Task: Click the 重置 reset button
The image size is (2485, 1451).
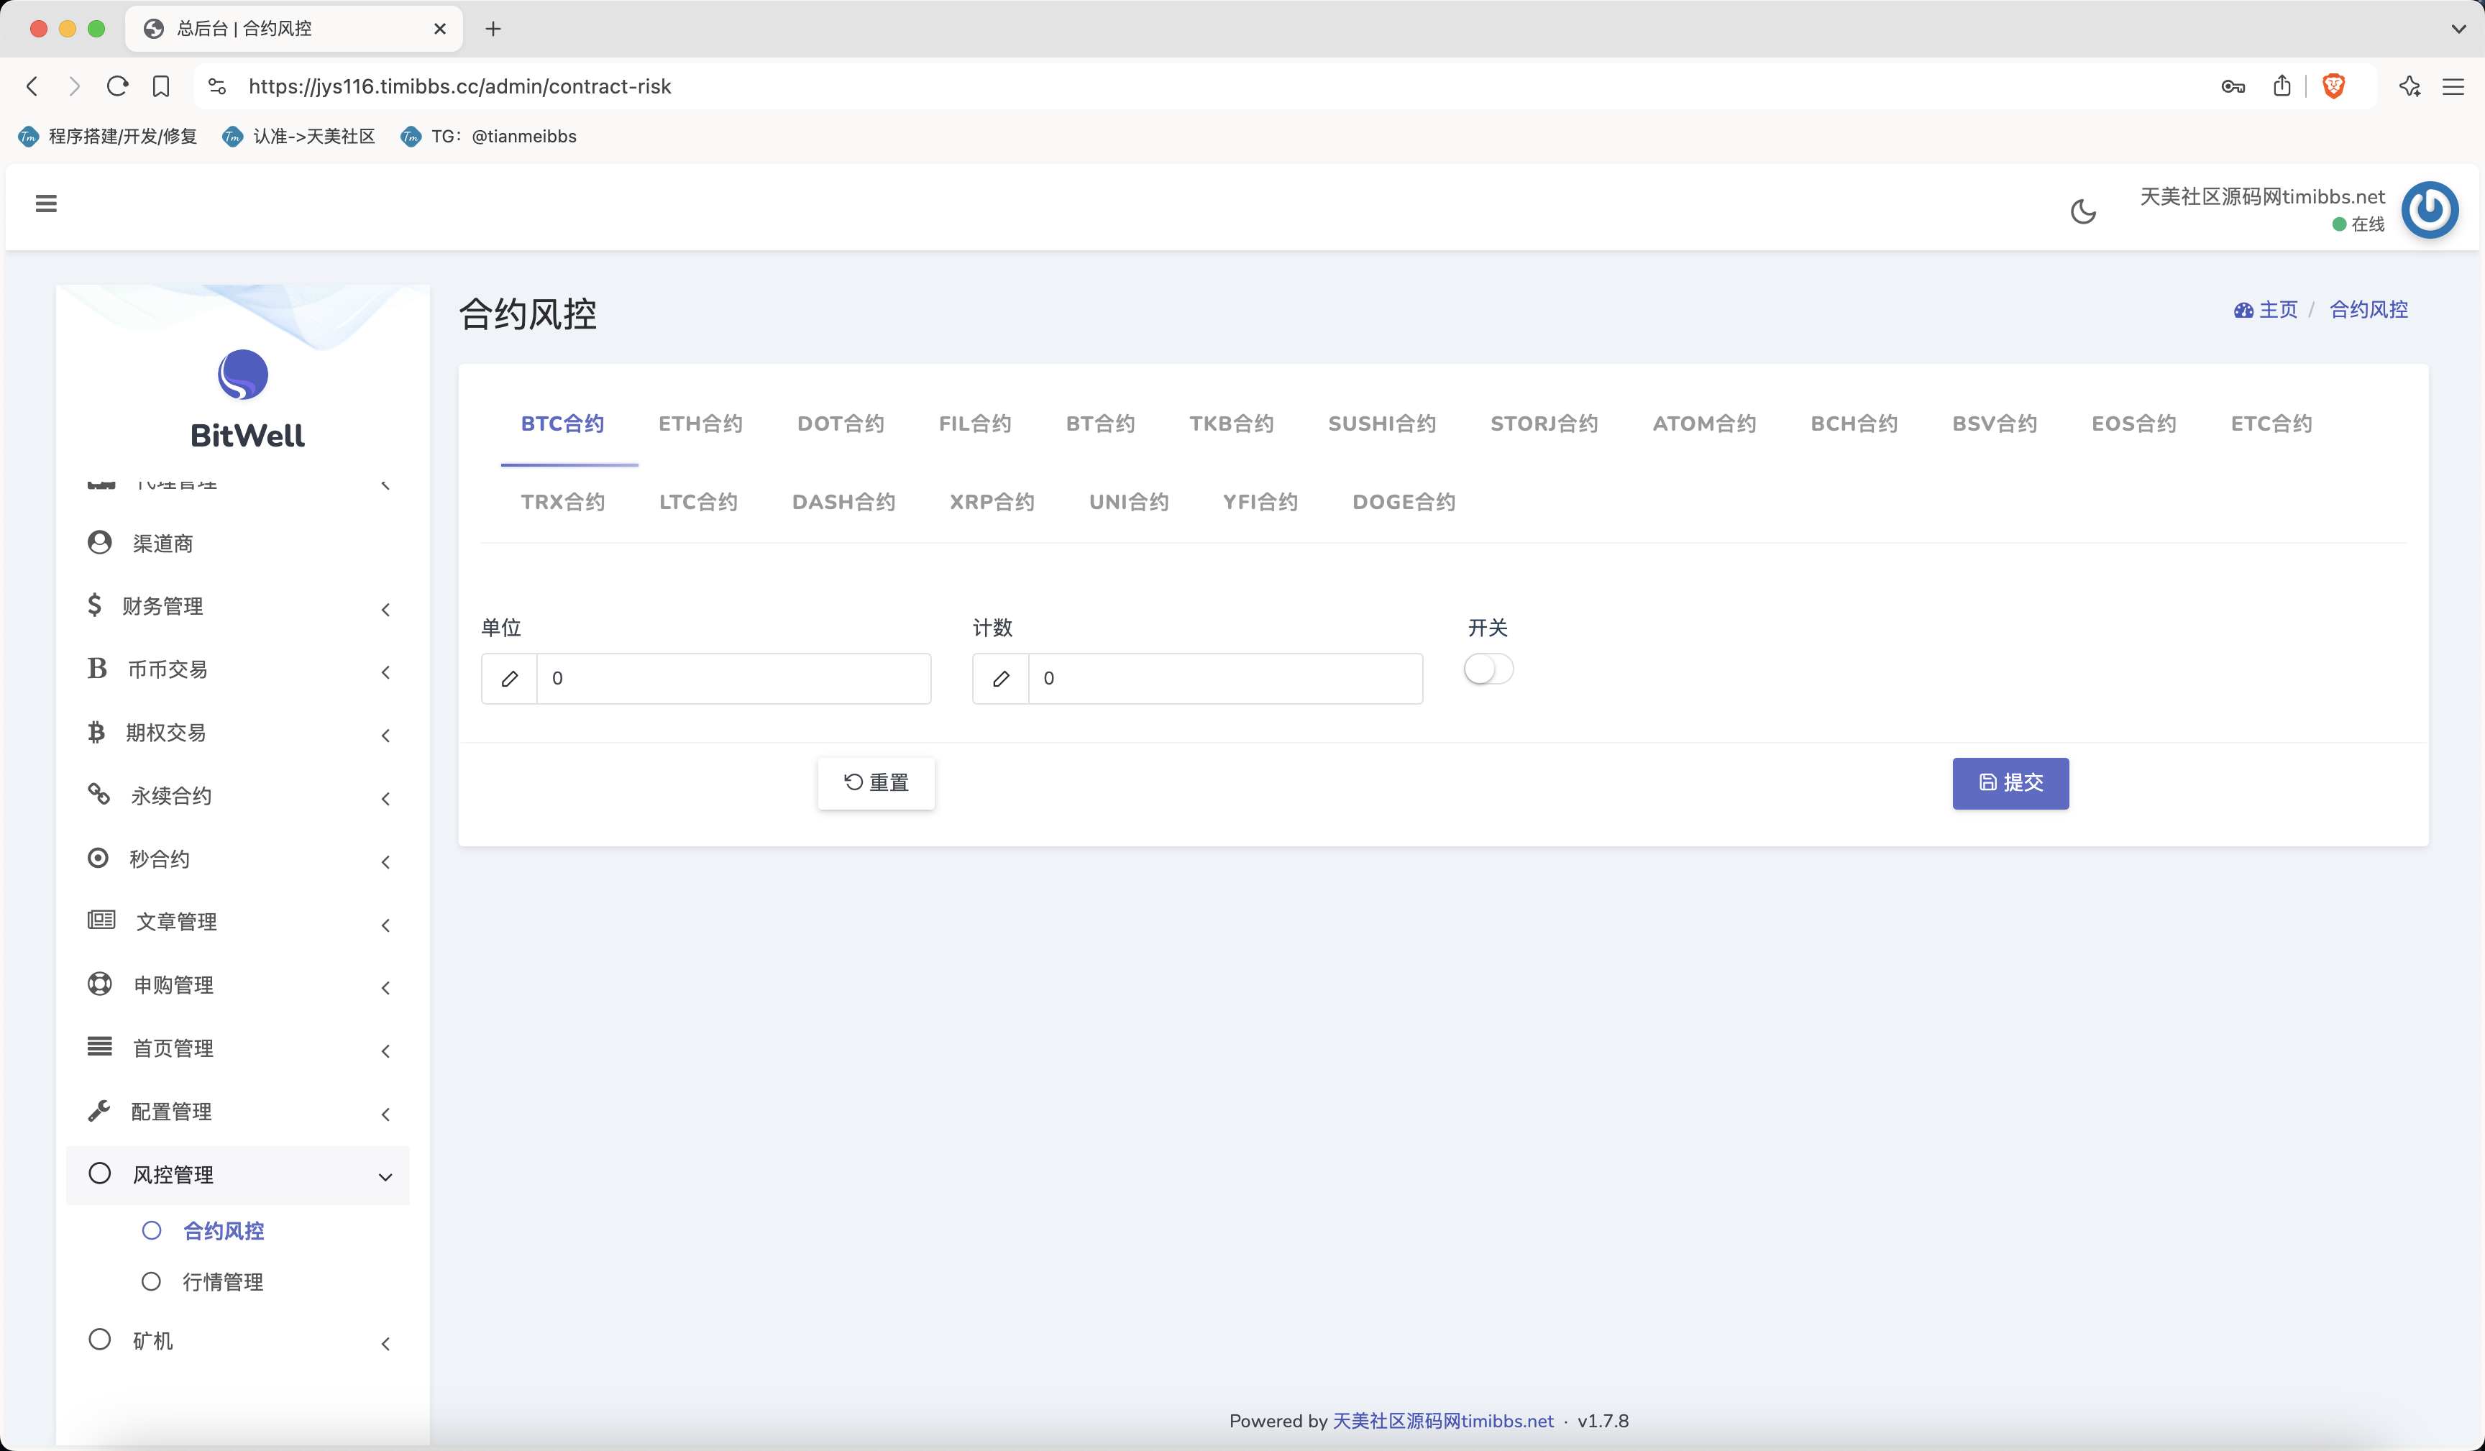Action: tap(876, 783)
